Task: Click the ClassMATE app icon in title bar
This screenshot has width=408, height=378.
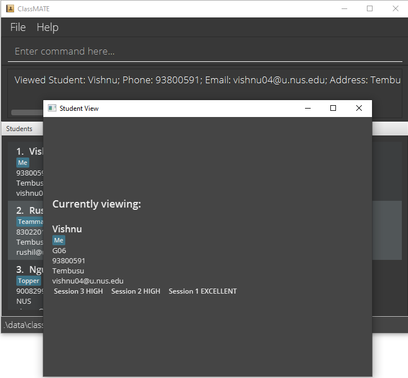Action: pyautogui.click(x=10, y=8)
